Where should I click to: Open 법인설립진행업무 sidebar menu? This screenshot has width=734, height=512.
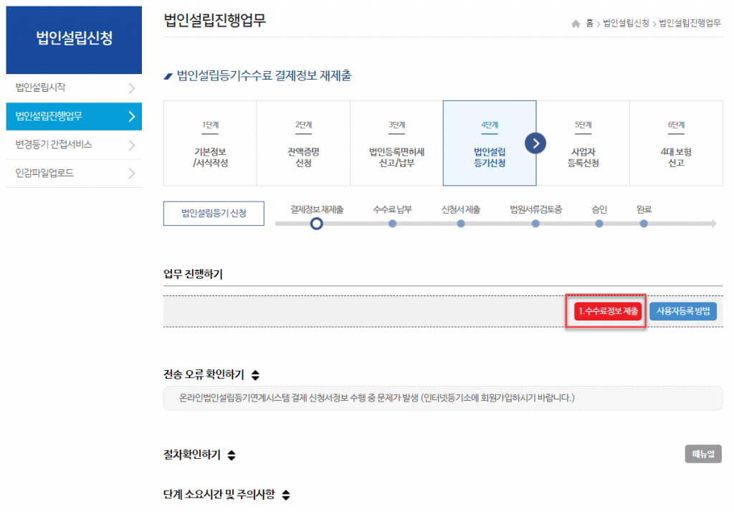tap(74, 116)
